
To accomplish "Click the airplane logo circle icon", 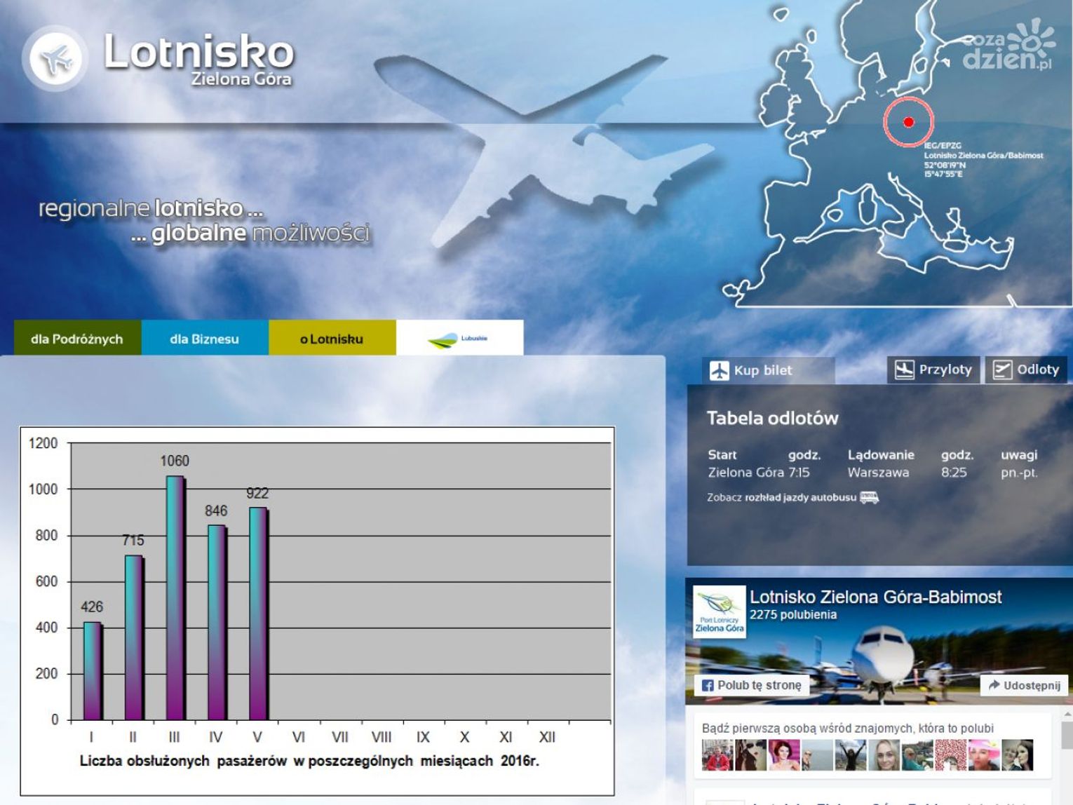I will coord(55,59).
